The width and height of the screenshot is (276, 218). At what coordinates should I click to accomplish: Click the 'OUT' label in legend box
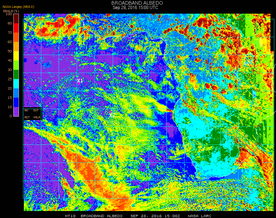coord(36,110)
